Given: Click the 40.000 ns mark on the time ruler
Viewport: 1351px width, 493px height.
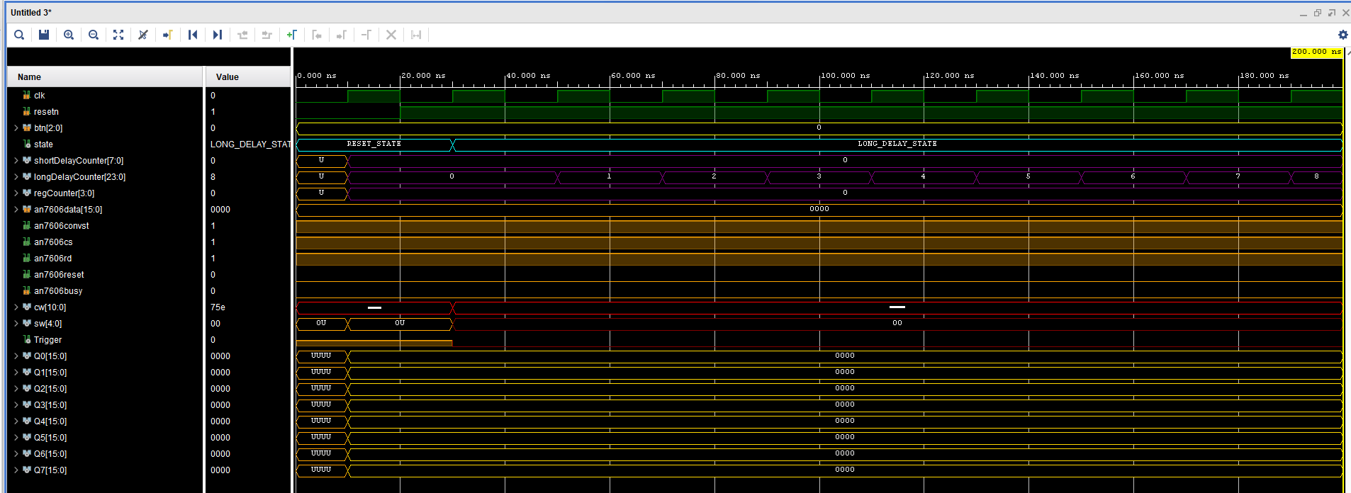Looking at the screenshot, I should tap(529, 76).
